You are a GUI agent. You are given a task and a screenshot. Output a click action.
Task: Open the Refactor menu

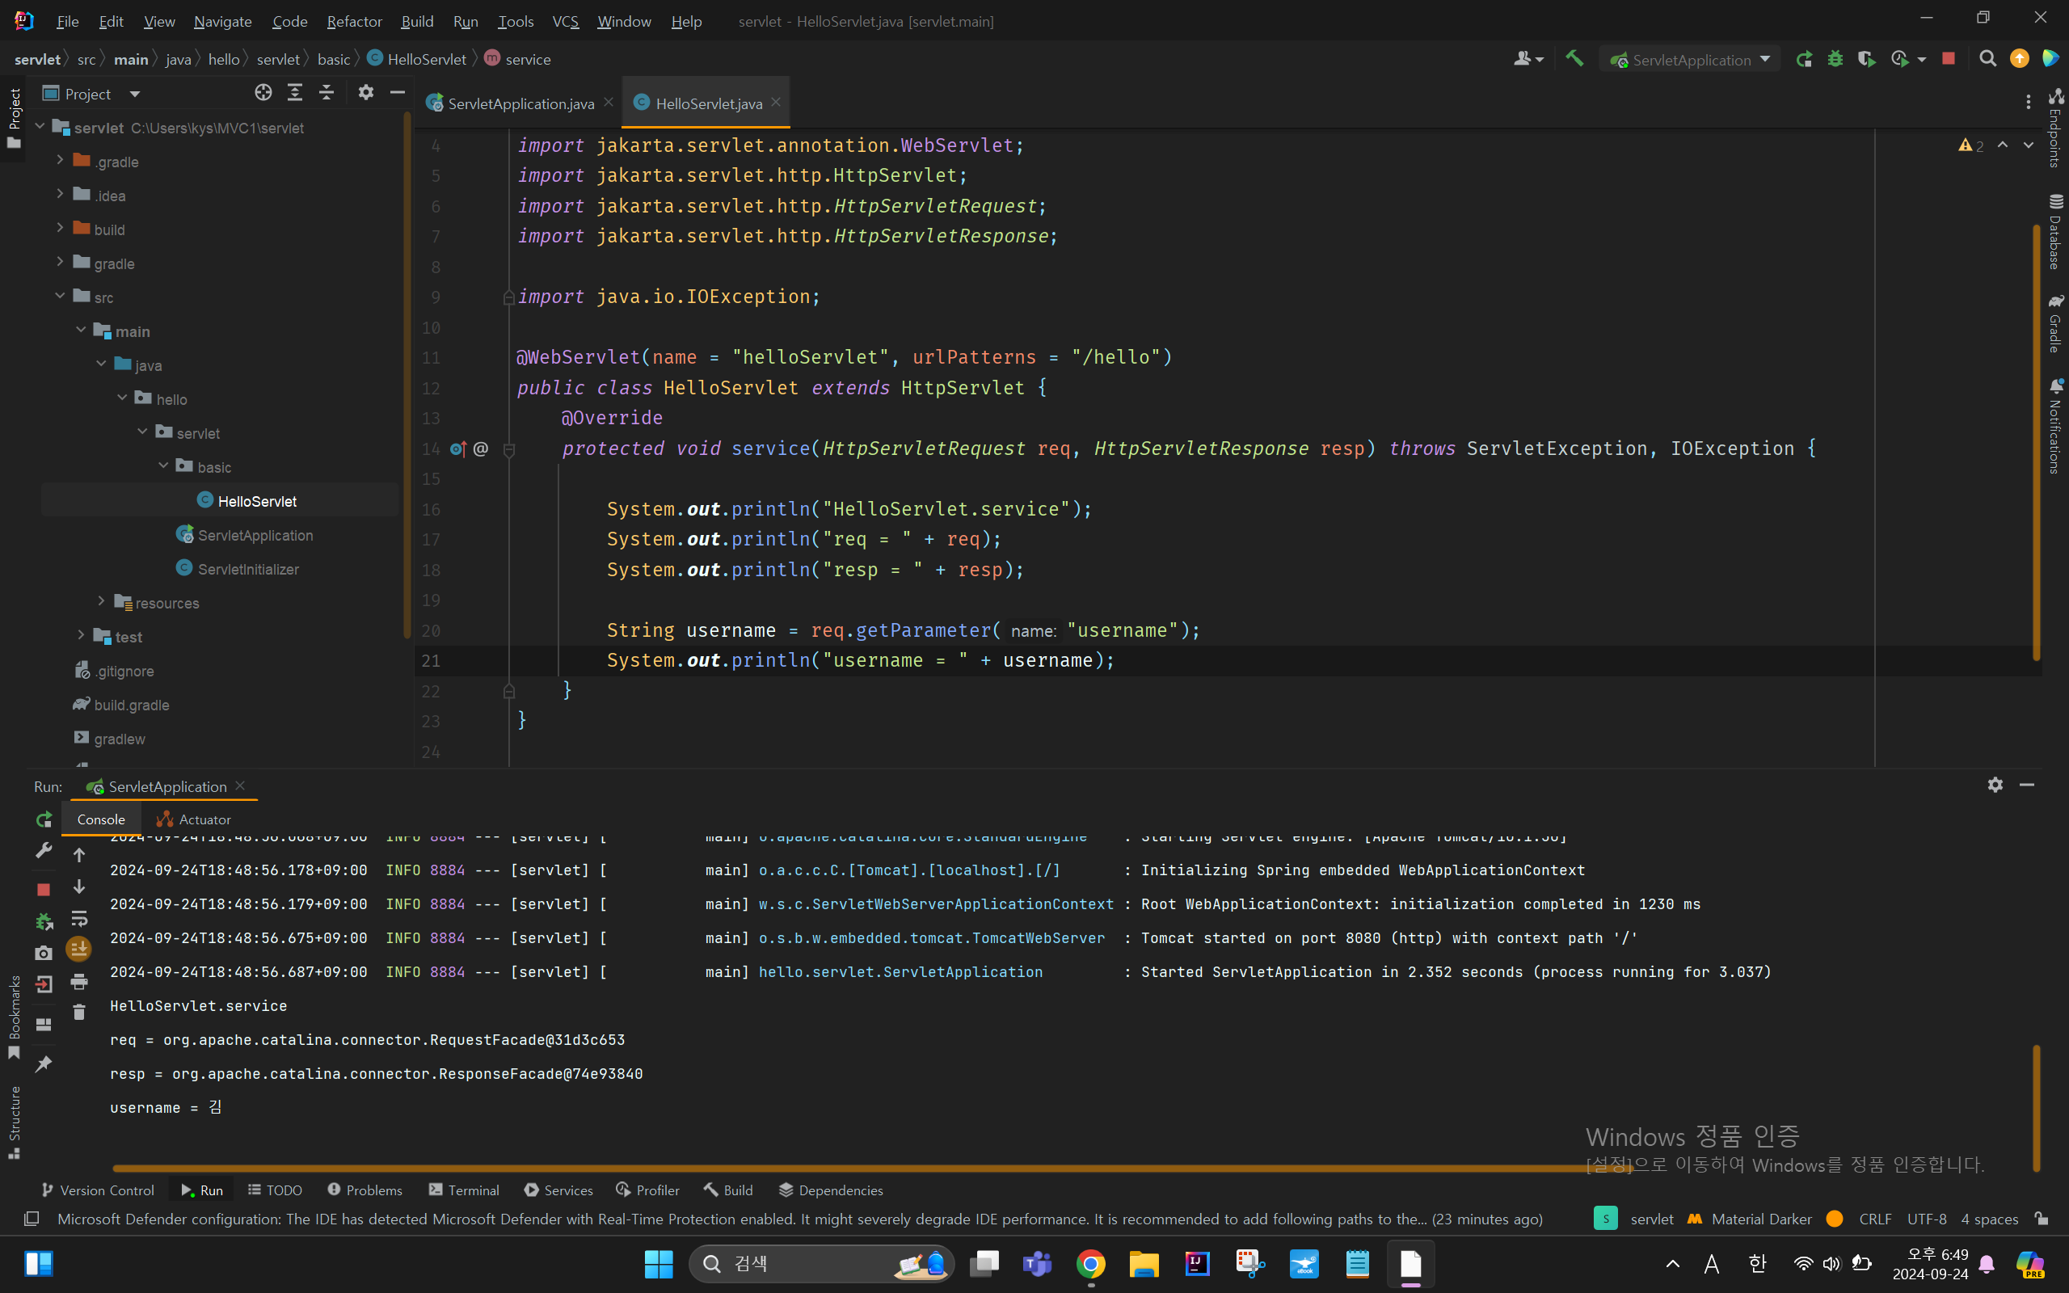pyautogui.click(x=354, y=21)
